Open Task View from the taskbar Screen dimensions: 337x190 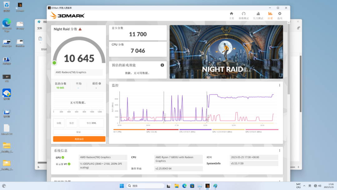pyautogui.click(x=169, y=186)
